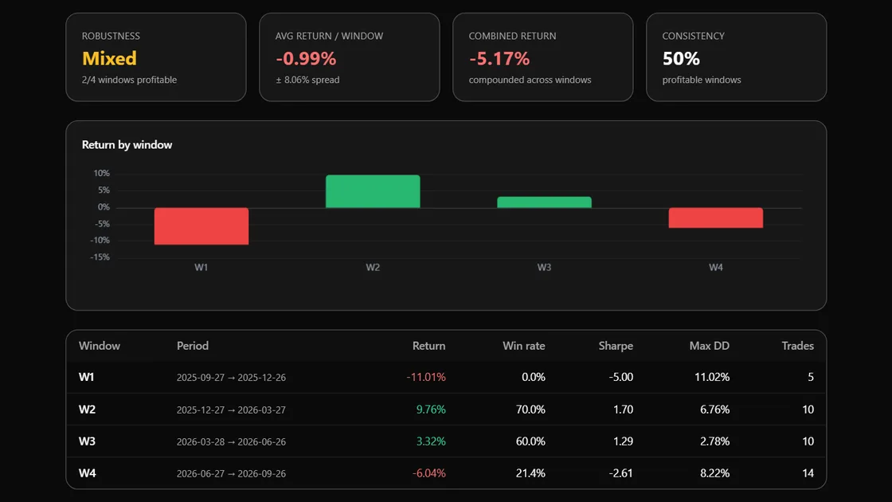Click the 21.4% win rate cell

click(530, 473)
